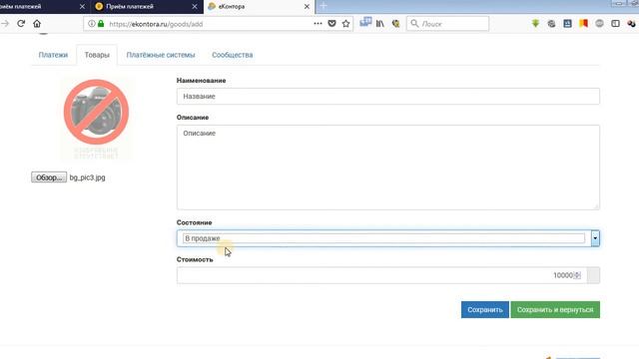The image size is (639, 359).
Task: Open synced tabs icon in toolbar
Action: tap(365, 22)
